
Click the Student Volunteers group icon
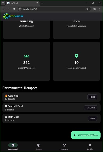coord(27,56)
